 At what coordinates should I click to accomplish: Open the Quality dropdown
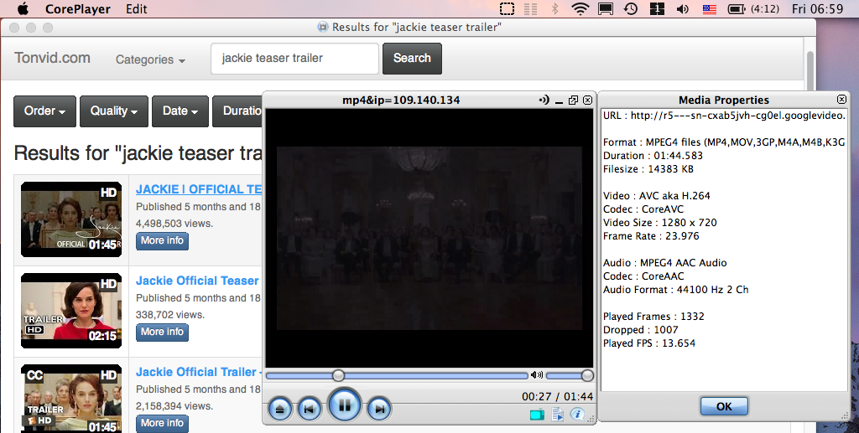pyautogui.click(x=114, y=111)
